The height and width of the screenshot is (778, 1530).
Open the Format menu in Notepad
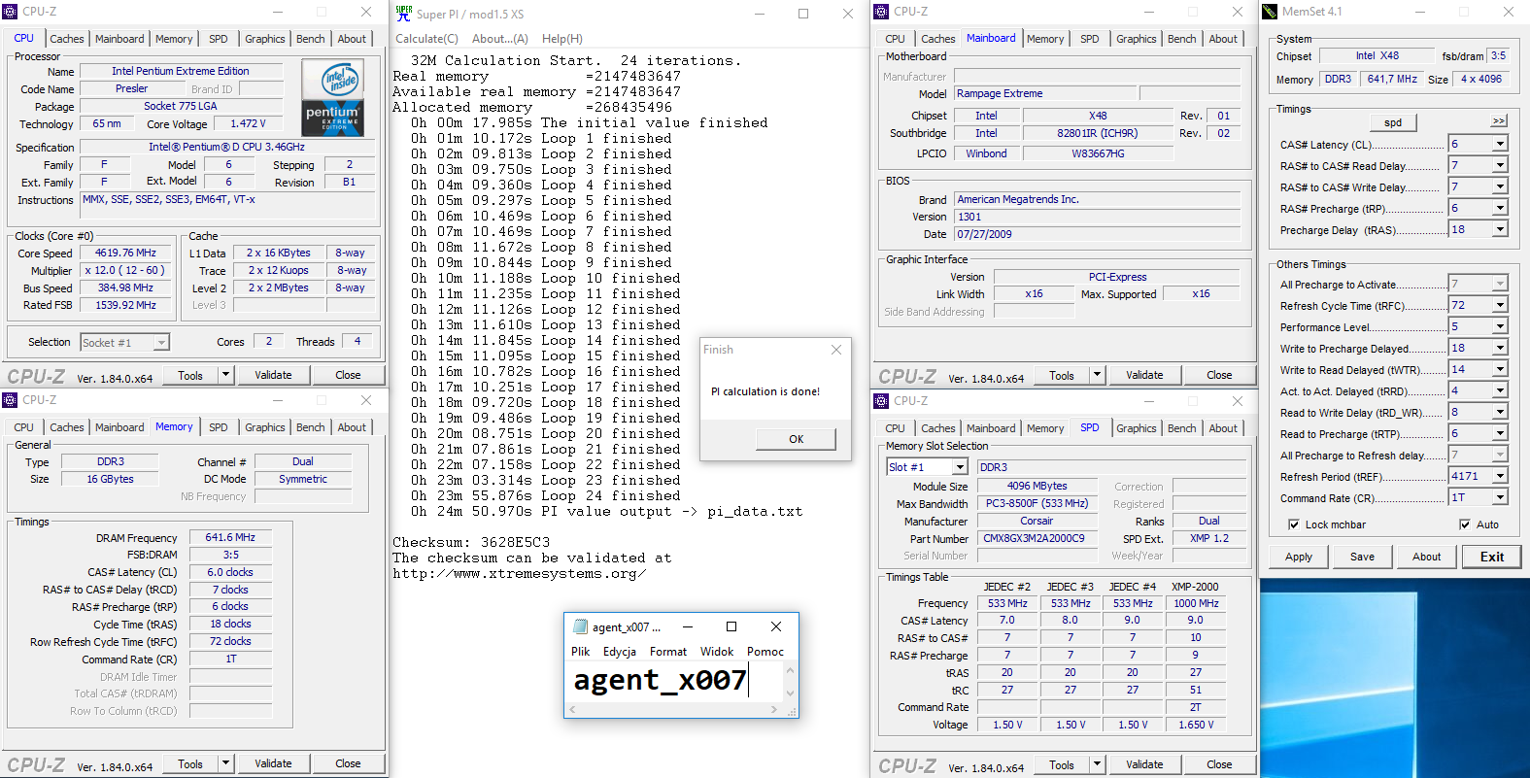click(x=668, y=652)
